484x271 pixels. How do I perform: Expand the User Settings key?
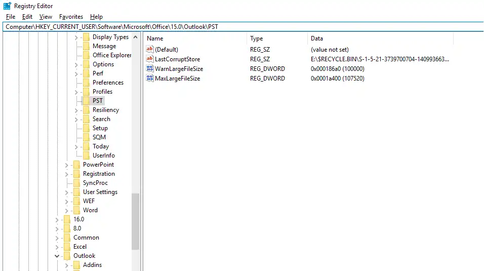coord(67,192)
